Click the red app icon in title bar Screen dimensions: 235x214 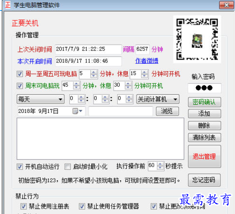click(8, 5)
